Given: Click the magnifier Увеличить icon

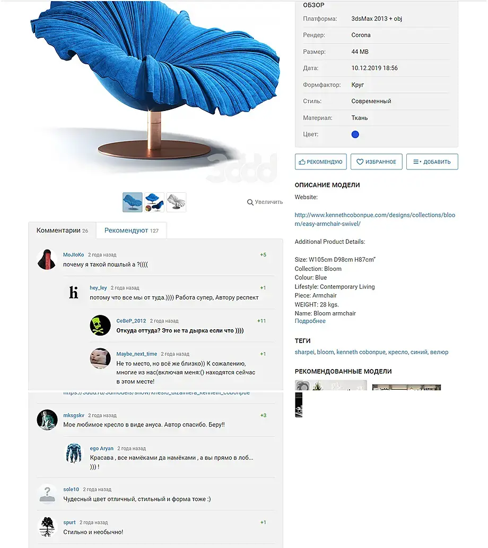Looking at the screenshot, I should (x=250, y=202).
